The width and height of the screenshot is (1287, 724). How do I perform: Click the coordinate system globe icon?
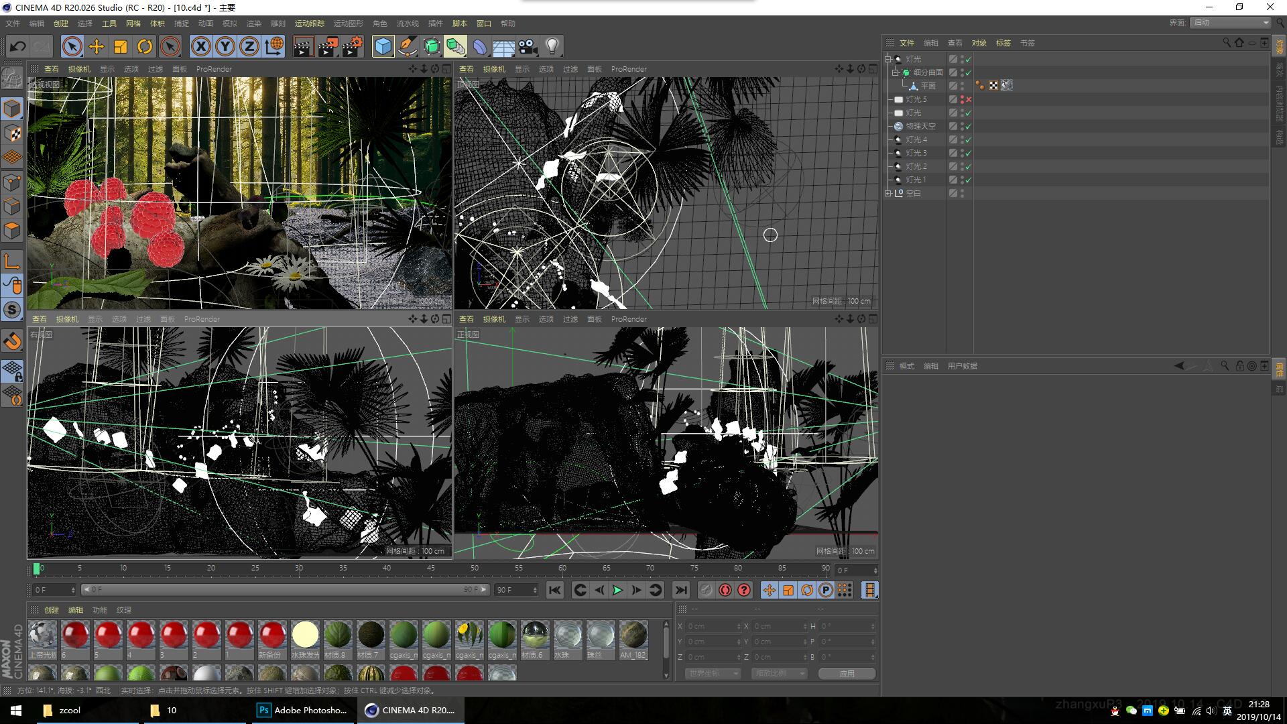click(x=273, y=46)
